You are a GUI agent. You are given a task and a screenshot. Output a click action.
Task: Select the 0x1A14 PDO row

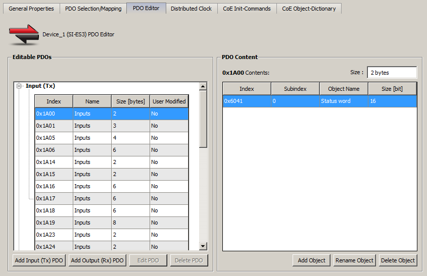click(112, 162)
